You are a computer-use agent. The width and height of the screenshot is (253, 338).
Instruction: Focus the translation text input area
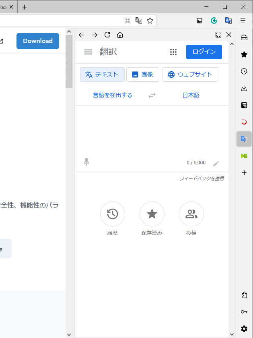[x=152, y=131]
